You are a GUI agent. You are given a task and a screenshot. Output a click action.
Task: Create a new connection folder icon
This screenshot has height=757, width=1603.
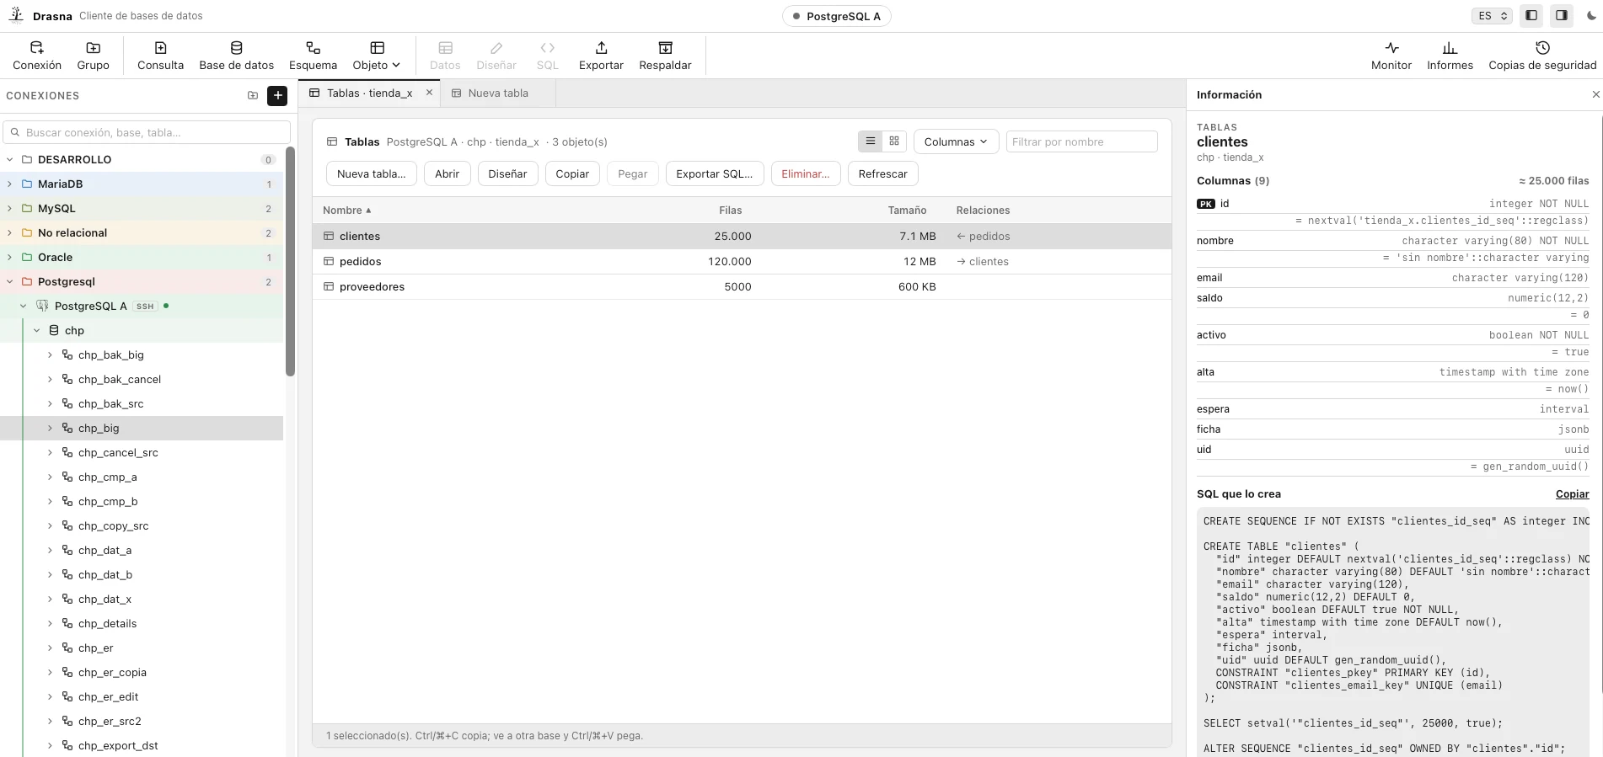coord(253,96)
